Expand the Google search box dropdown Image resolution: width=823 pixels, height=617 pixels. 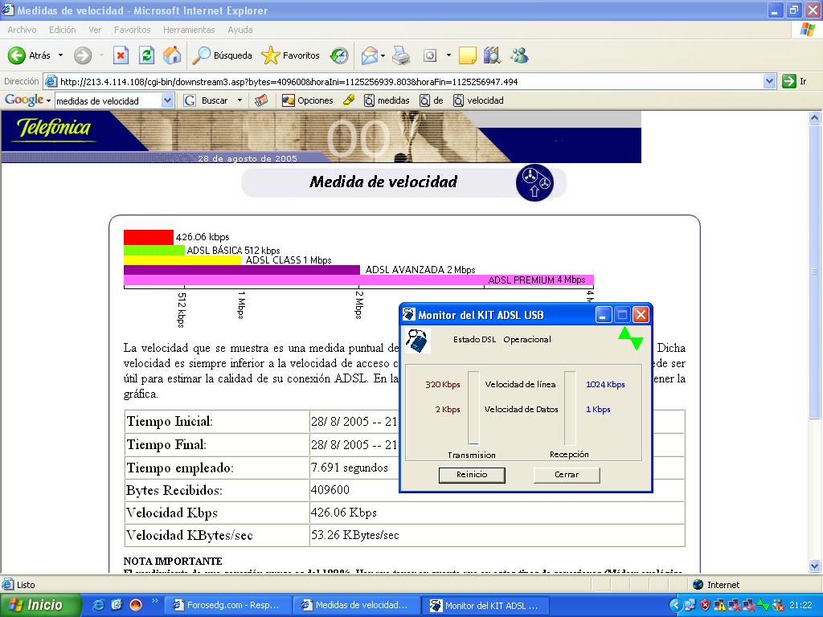click(167, 100)
